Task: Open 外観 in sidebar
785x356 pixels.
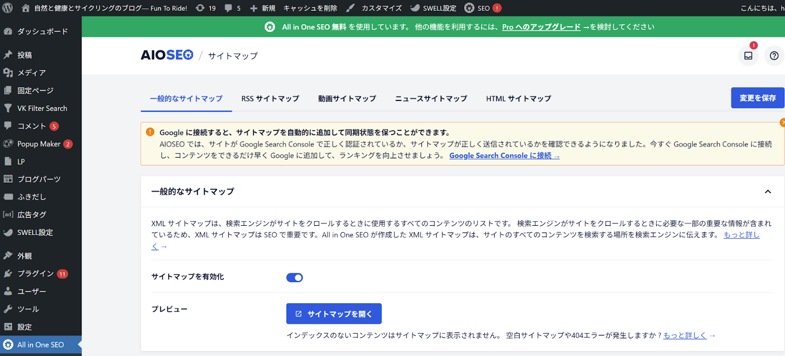Action: (x=41, y=256)
